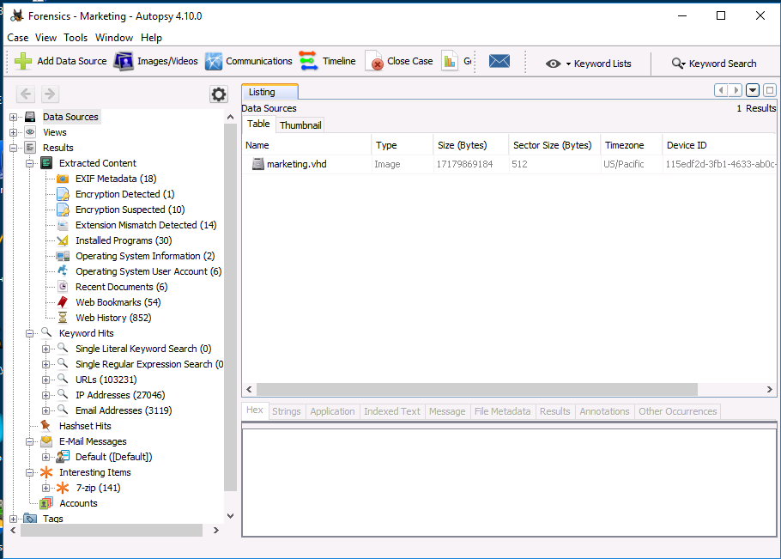Open the Keyword Search dropdown

678,64
